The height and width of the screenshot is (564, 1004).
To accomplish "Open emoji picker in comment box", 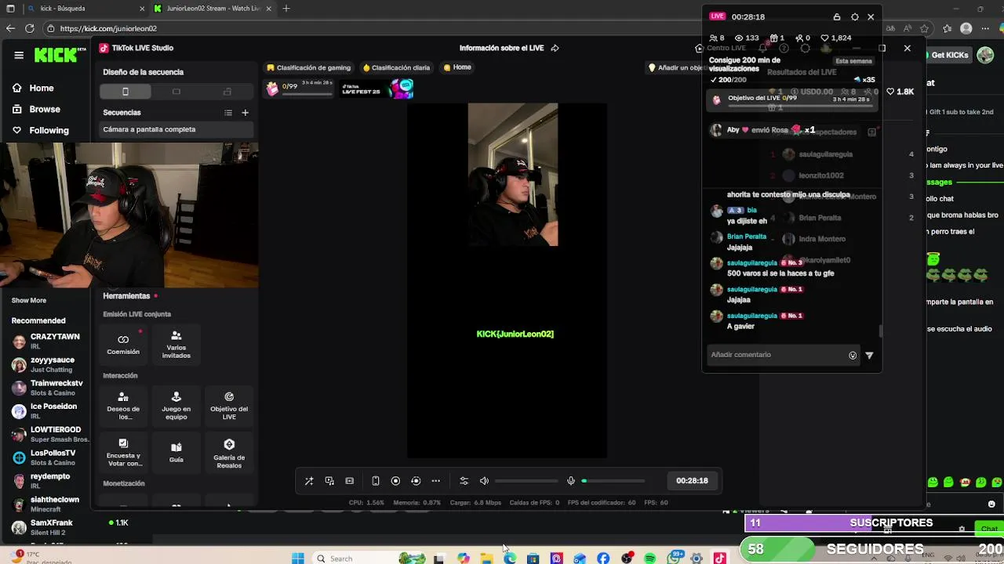I will pyautogui.click(x=853, y=356).
